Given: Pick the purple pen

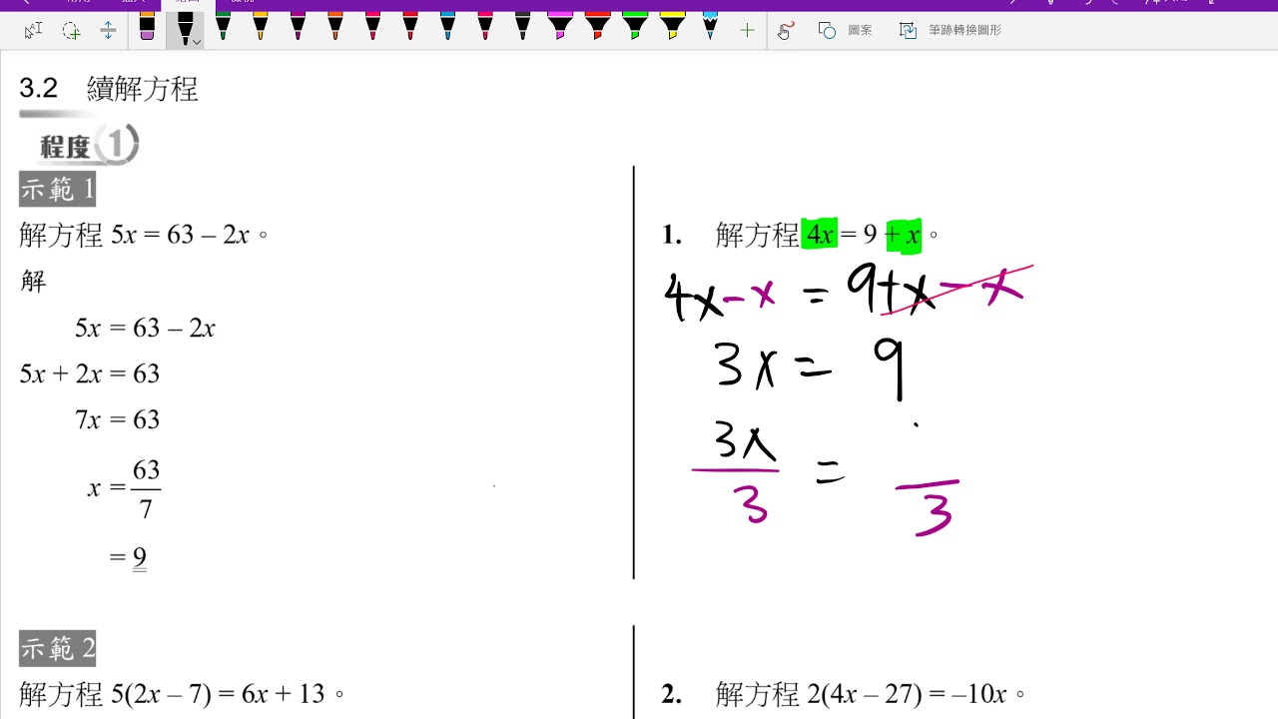Looking at the screenshot, I should point(298,25).
